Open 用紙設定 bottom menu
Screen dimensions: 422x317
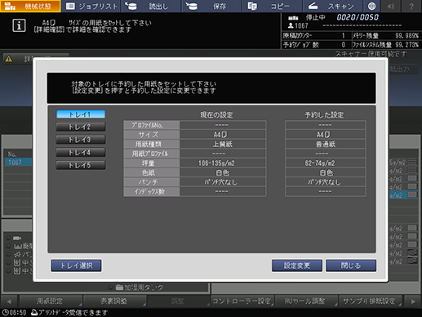coord(51,301)
